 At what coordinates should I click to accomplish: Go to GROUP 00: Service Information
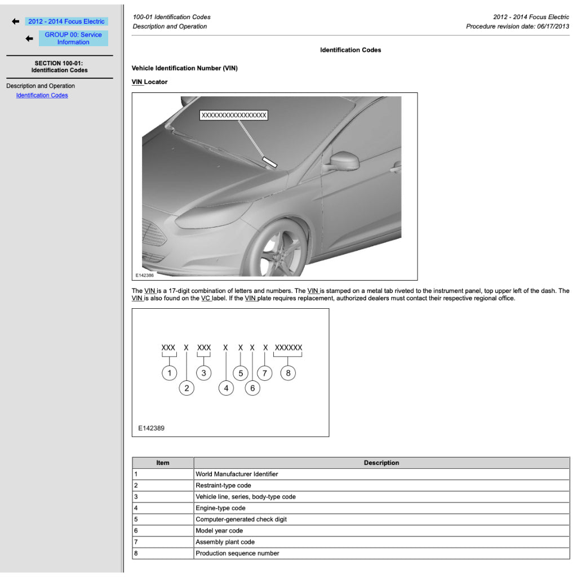(x=73, y=38)
